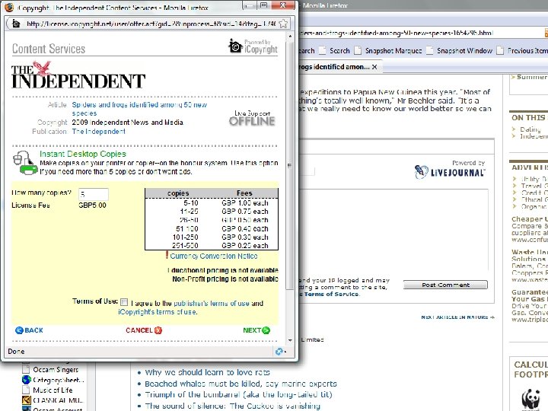Click popup scrollbar up arrow
This screenshot has width=548, height=411.
tap(290, 37)
